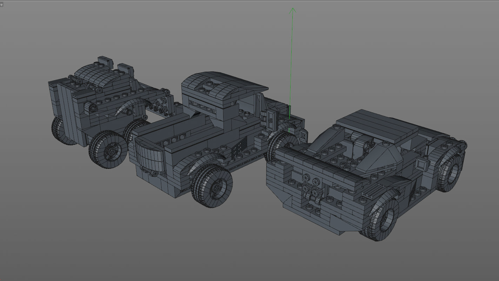499x281 pixels.
Task: Click the arrowhead of the green axis handle
Action: point(292,11)
